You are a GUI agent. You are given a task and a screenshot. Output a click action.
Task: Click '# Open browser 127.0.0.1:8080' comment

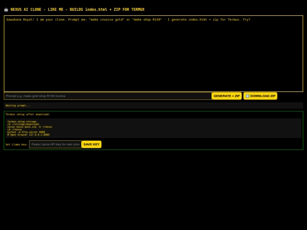click(28, 135)
